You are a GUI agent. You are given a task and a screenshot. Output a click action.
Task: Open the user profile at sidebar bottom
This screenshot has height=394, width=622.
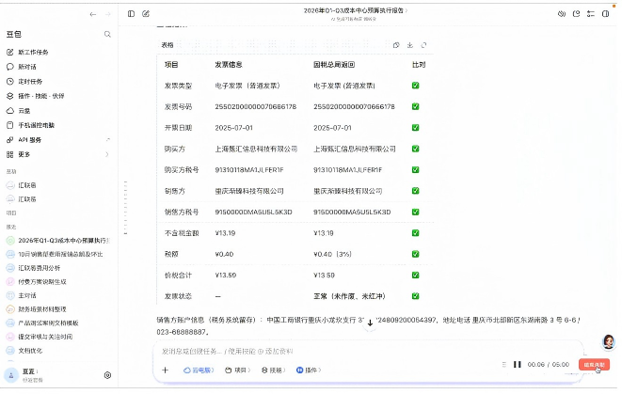pyautogui.click(x=24, y=375)
